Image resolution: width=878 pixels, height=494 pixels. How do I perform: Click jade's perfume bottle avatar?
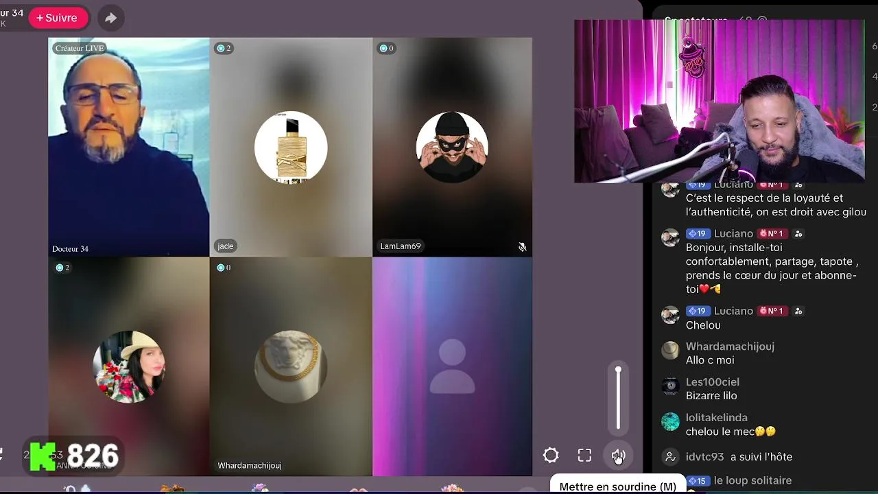pyautogui.click(x=291, y=148)
